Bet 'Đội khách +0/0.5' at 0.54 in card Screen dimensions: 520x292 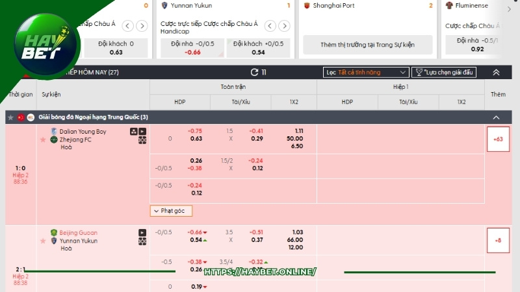[x=258, y=48]
